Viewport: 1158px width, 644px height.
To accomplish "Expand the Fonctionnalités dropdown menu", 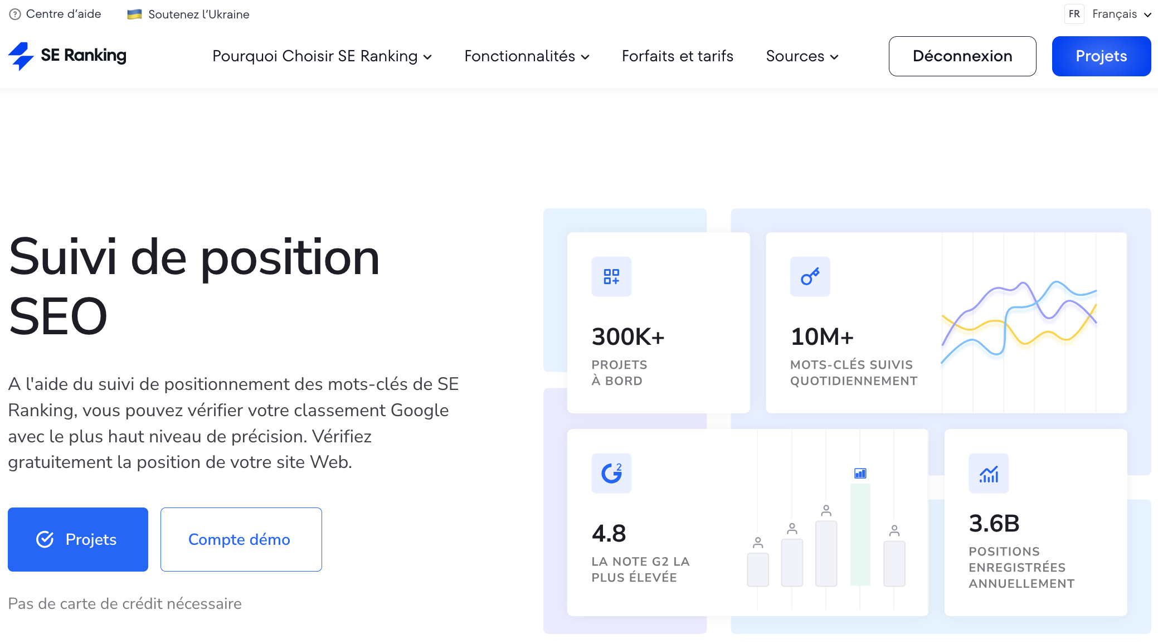I will (x=524, y=56).
